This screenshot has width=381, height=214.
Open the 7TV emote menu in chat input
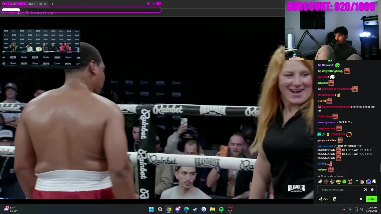click(x=366, y=190)
